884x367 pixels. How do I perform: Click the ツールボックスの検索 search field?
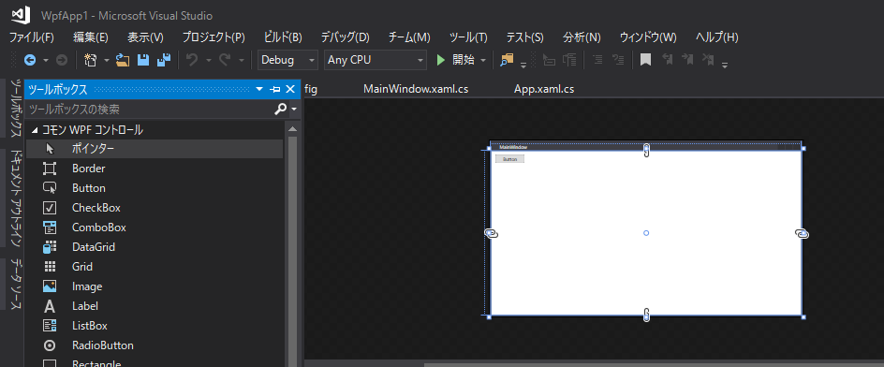(150, 109)
